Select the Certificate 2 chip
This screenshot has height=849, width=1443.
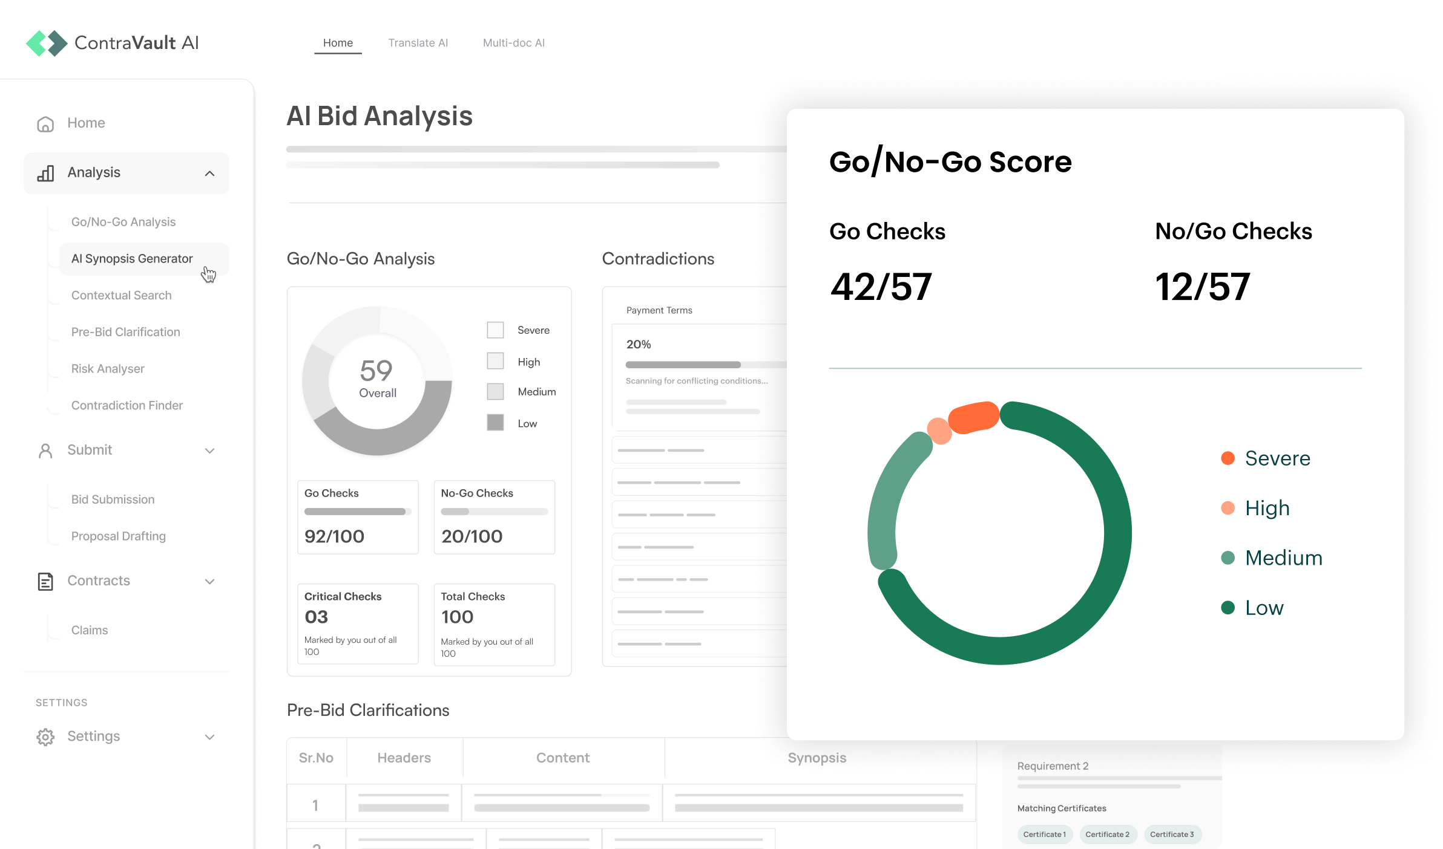pyautogui.click(x=1107, y=834)
